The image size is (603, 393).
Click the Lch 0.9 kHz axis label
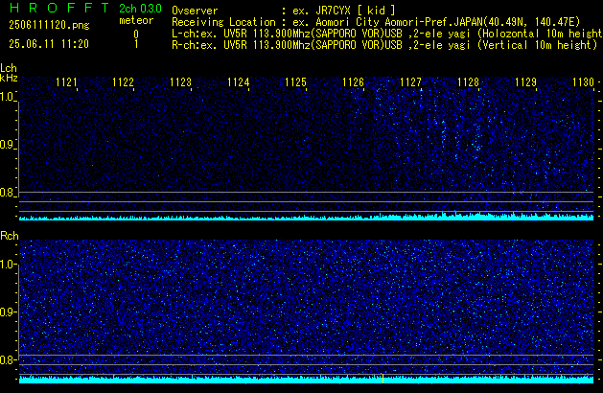point(7,145)
